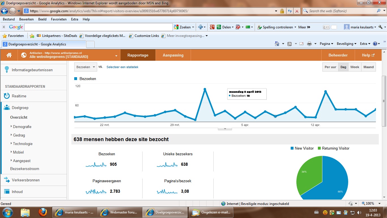Open the Pagina command bar dropdown
The image size is (387, 218).
tap(327, 44)
